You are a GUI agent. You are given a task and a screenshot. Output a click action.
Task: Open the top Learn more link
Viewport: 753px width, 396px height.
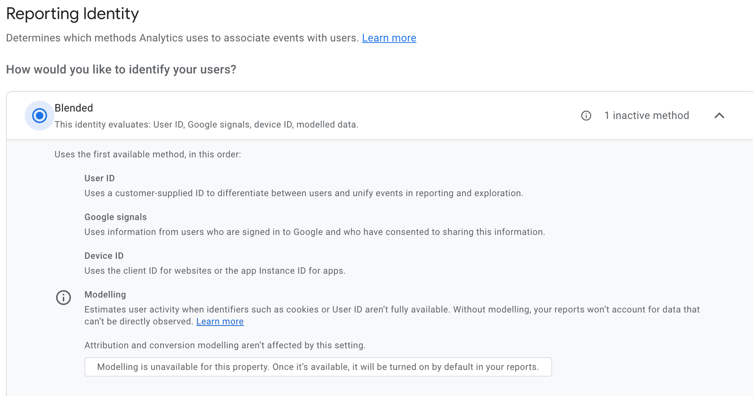(389, 38)
